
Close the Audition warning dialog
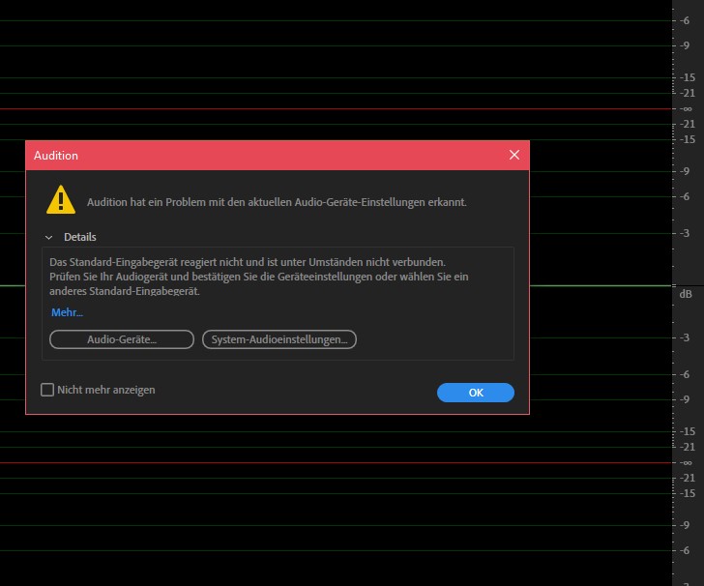[514, 155]
